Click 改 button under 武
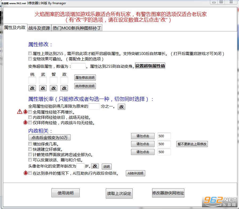This screenshot has width=239, height=209. [43, 88]
